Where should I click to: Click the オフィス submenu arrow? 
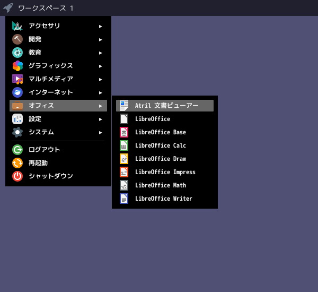pyautogui.click(x=100, y=106)
